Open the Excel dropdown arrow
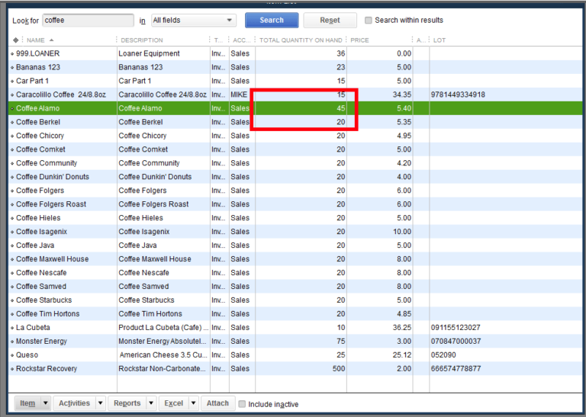This screenshot has height=417, width=586. 193,403
